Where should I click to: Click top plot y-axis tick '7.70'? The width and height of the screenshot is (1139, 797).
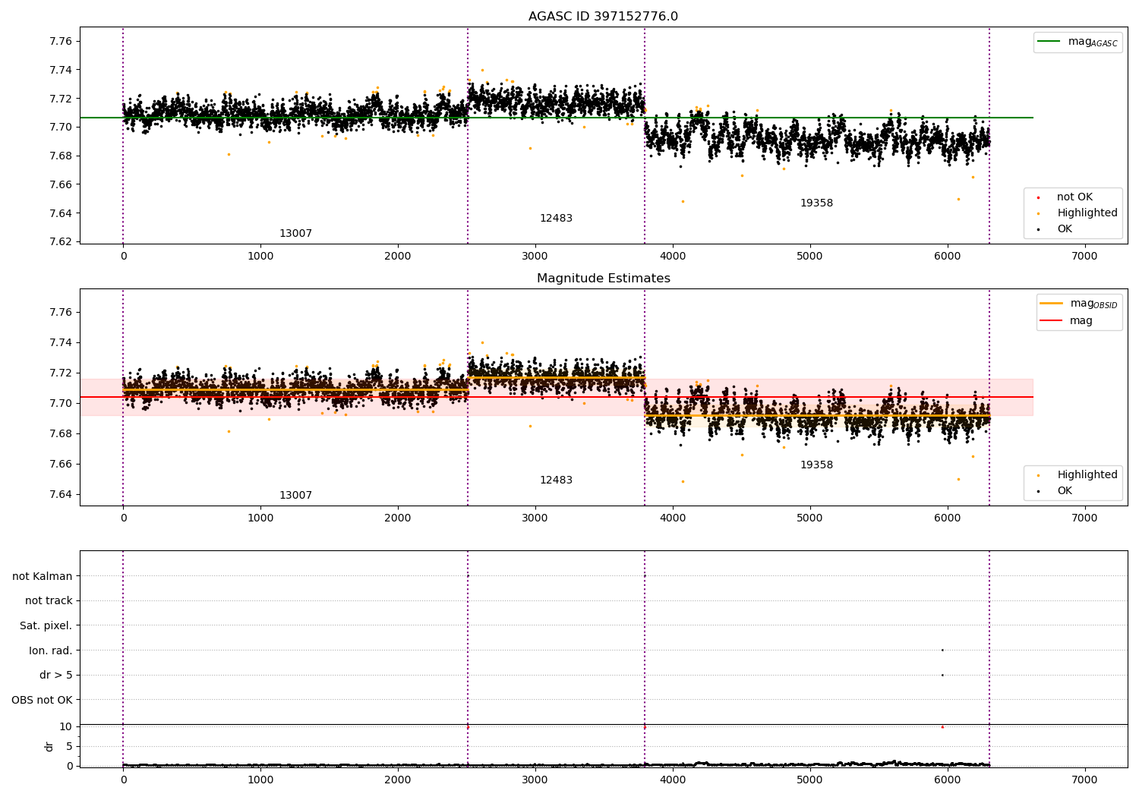61,127
